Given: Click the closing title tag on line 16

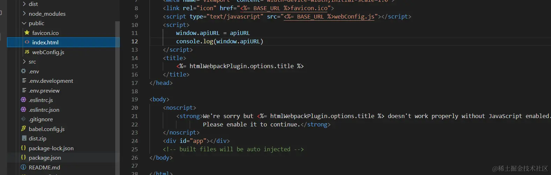Looking at the screenshot, I should pos(176,74).
